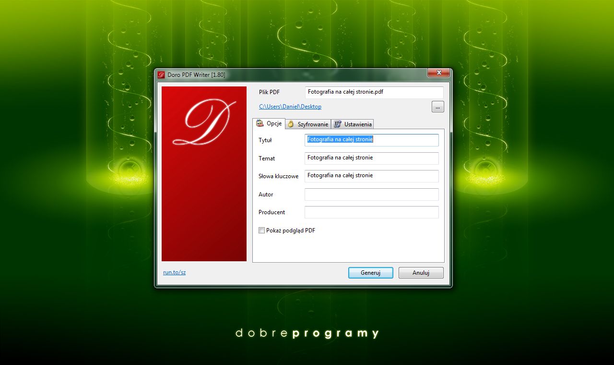Open the browse folder "..." button

click(x=437, y=107)
